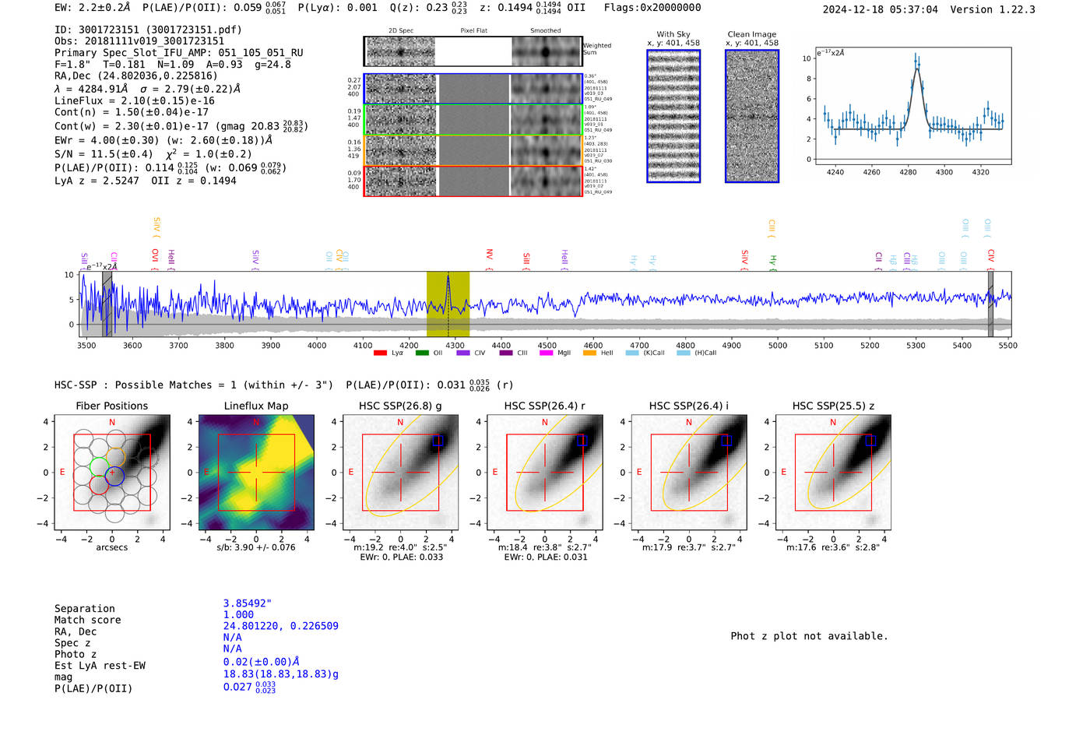Click the yellow highlighted emission line region
Viewport: 1090px width, 742px height.
(x=448, y=304)
